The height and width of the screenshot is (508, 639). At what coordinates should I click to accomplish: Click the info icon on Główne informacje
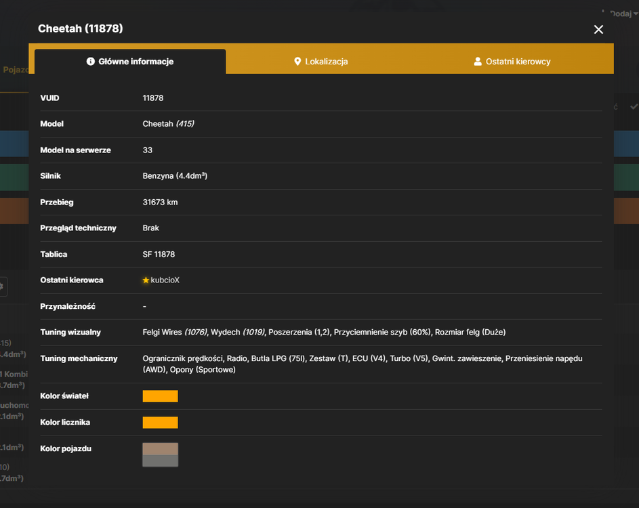click(x=91, y=62)
